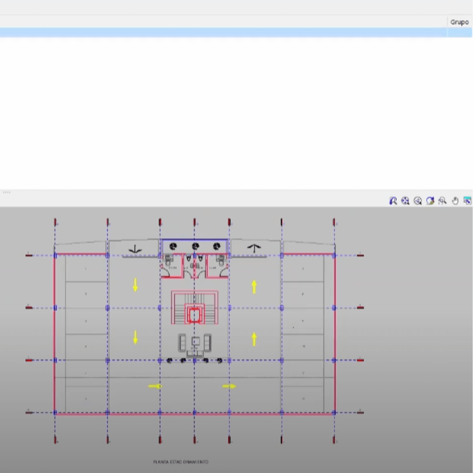The width and height of the screenshot is (473, 473).
Task: Click the redraw circular arrow icon
Action: [x=430, y=201]
